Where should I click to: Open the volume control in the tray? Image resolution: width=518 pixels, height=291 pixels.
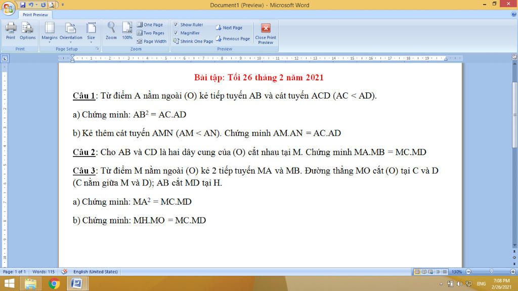click(459, 284)
